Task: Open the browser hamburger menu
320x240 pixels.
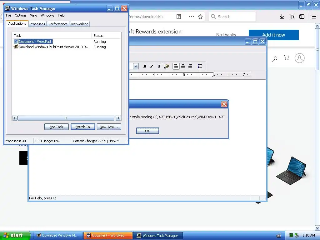Action: click(x=314, y=17)
